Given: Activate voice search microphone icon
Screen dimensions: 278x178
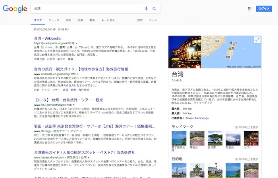Looking at the screenshot, I should (146, 8).
